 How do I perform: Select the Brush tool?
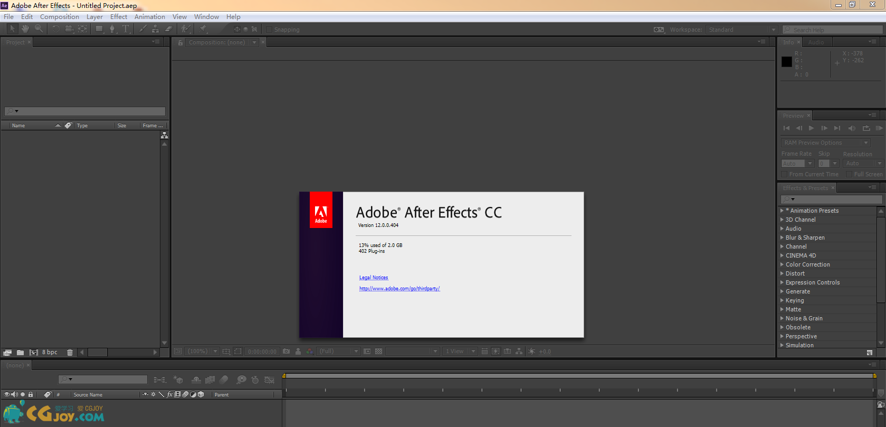click(142, 29)
